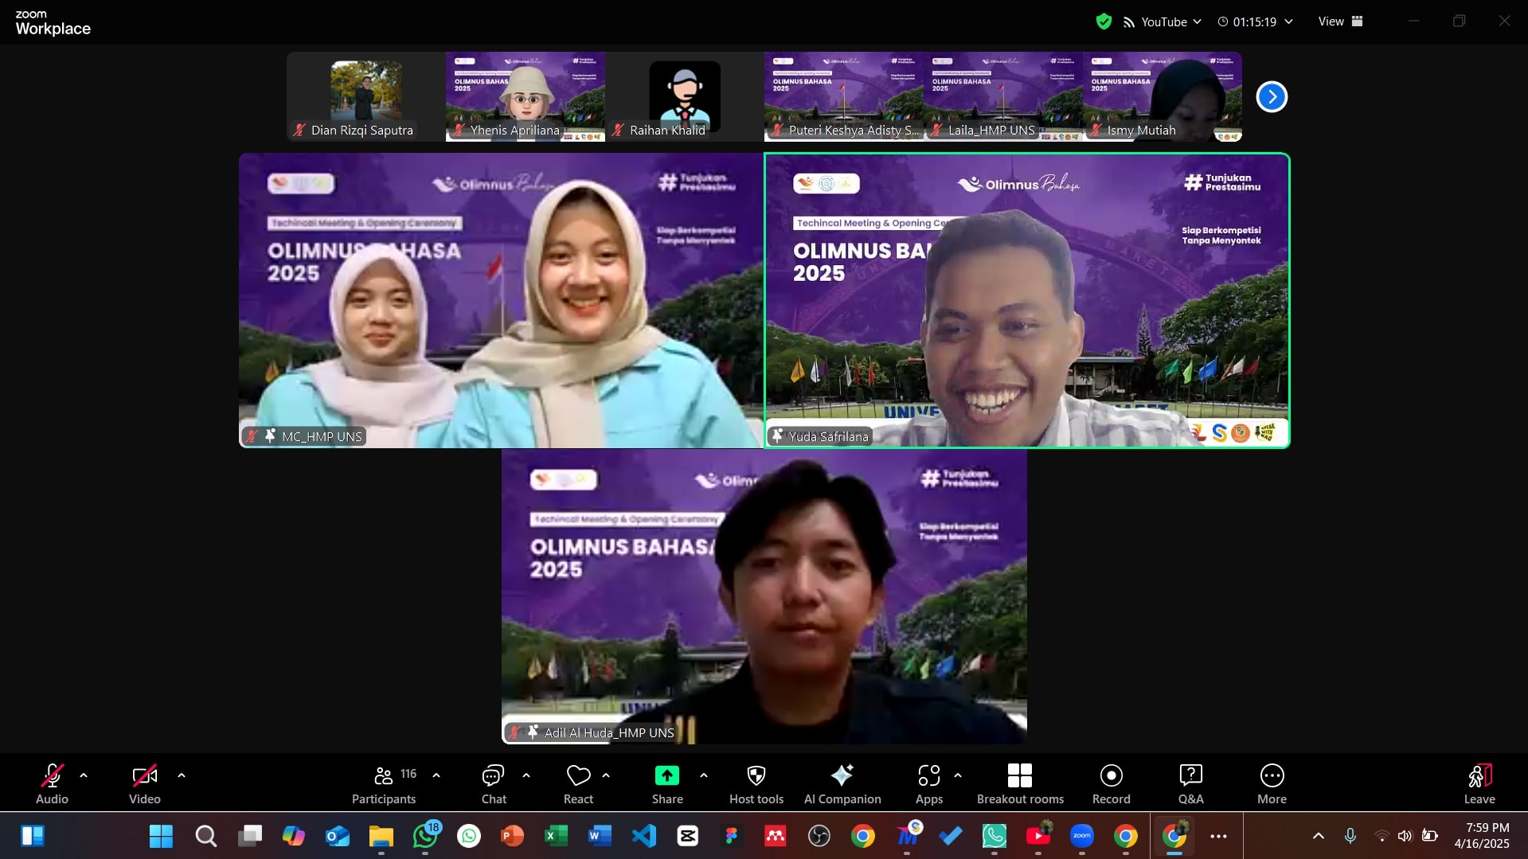The width and height of the screenshot is (1528, 859).
Task: Unmute microphone with Audio button
Action: pyautogui.click(x=52, y=783)
